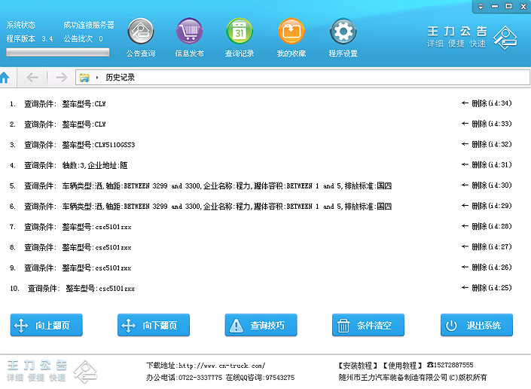
Task: Click 在线QQ咨询:97543275 text
Action: point(260,378)
